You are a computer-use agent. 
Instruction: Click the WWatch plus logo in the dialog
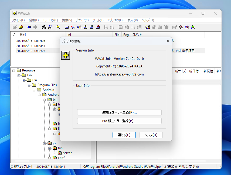[66, 55]
